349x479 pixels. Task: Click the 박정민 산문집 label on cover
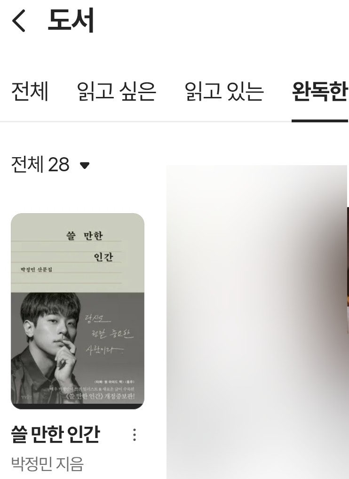tap(36, 270)
